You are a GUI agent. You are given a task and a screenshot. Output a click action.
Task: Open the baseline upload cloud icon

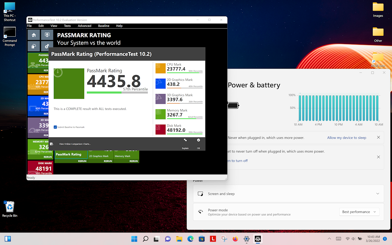coord(34,46)
